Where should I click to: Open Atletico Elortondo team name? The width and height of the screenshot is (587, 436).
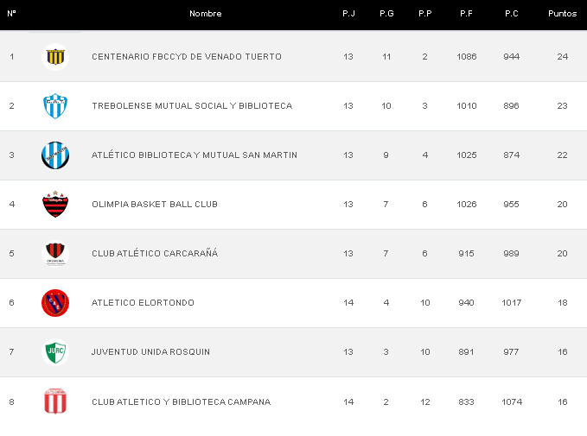pyautogui.click(x=143, y=303)
